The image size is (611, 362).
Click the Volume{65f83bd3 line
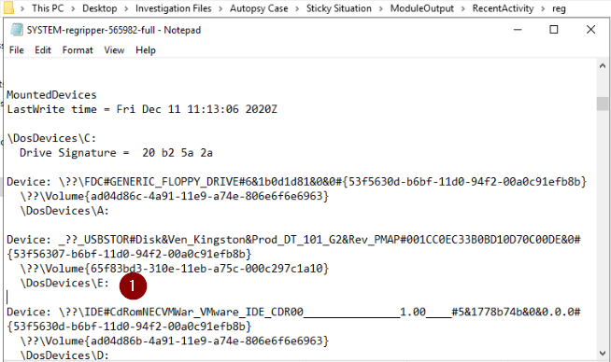coord(174,269)
